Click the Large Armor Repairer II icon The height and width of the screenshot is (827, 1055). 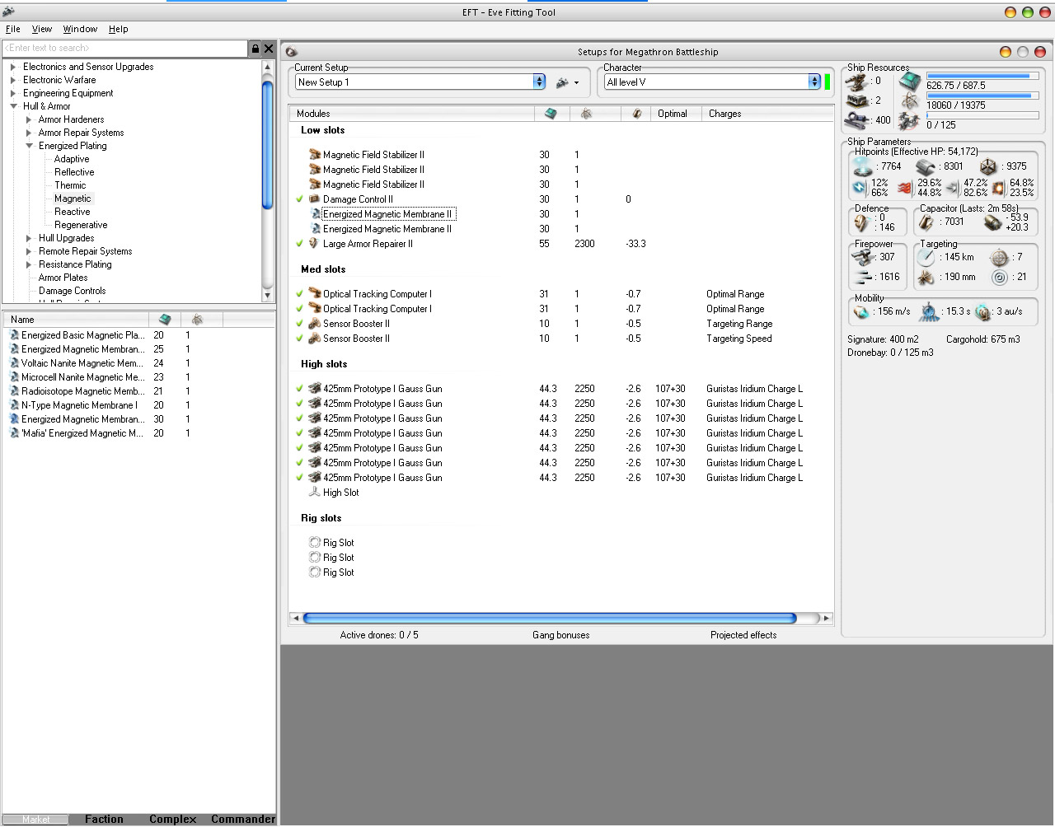click(314, 244)
